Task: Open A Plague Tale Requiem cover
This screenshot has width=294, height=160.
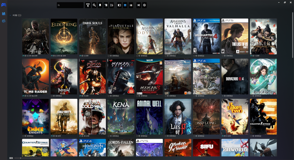Action: [121, 36]
